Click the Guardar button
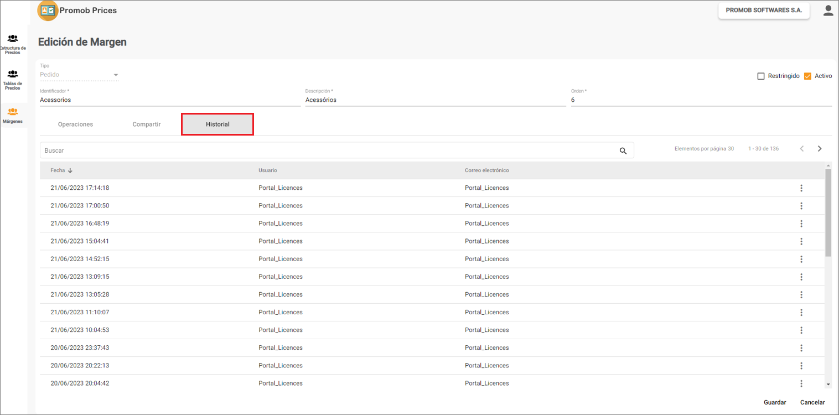Viewport: 839px width, 415px height. (775, 402)
